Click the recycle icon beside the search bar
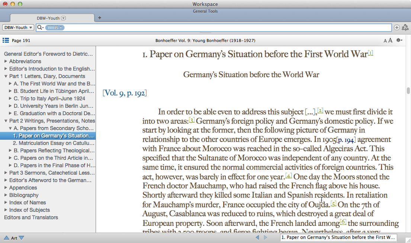 [405, 27]
